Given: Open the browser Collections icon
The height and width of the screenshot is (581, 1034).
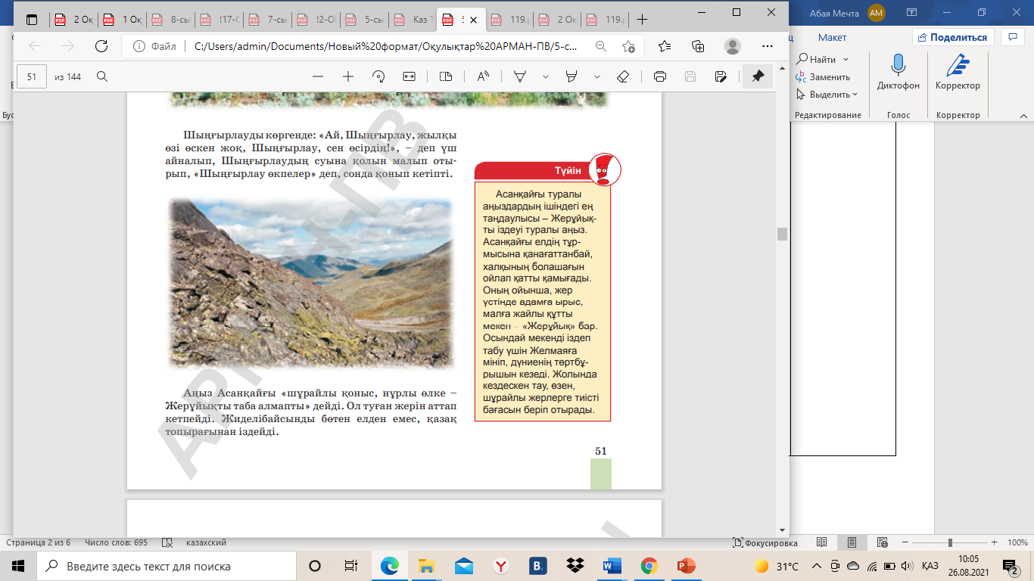Looking at the screenshot, I should point(698,46).
